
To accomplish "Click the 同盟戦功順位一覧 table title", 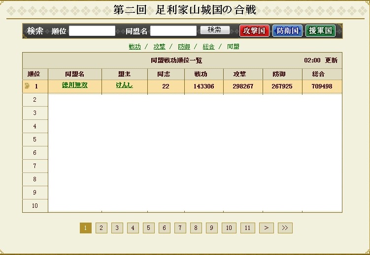I will point(176,60).
